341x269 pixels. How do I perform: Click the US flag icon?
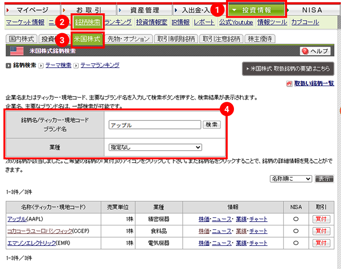tap(17, 51)
